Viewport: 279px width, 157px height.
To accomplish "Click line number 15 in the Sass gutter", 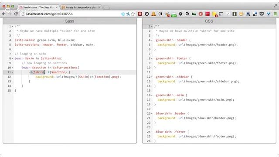I will coord(9,90).
